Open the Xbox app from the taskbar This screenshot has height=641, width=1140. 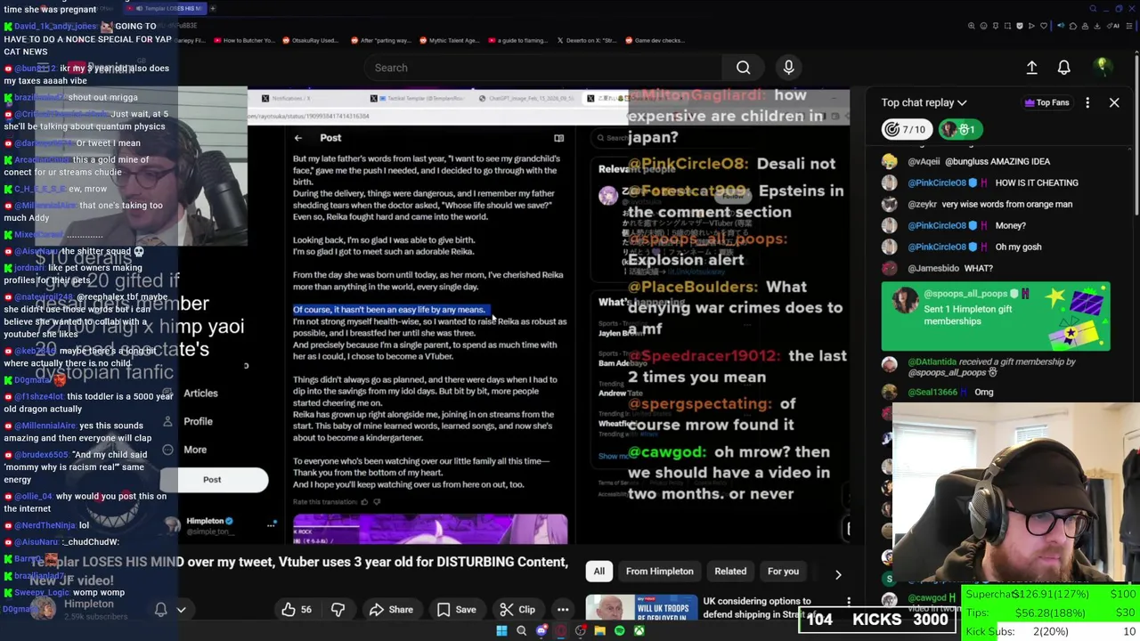tap(639, 631)
